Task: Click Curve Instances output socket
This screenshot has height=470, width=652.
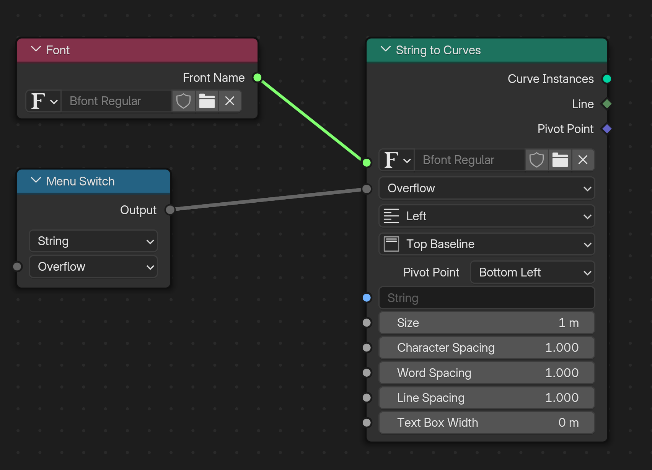Action: tap(607, 79)
